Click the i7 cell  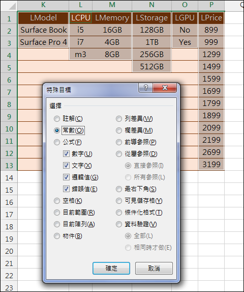coord(81,42)
